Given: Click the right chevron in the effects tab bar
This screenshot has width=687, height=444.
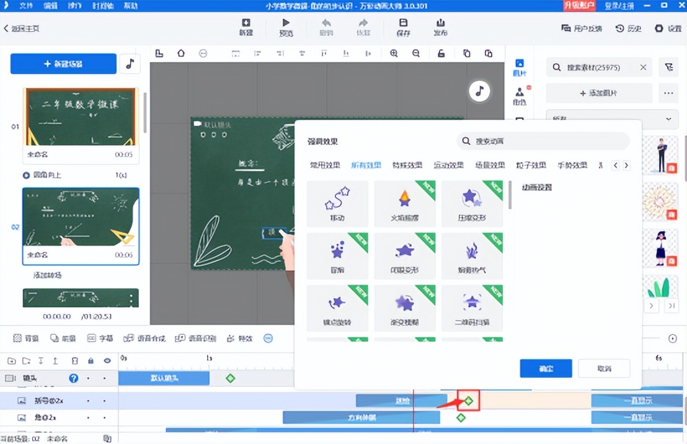Looking at the screenshot, I should tap(626, 165).
